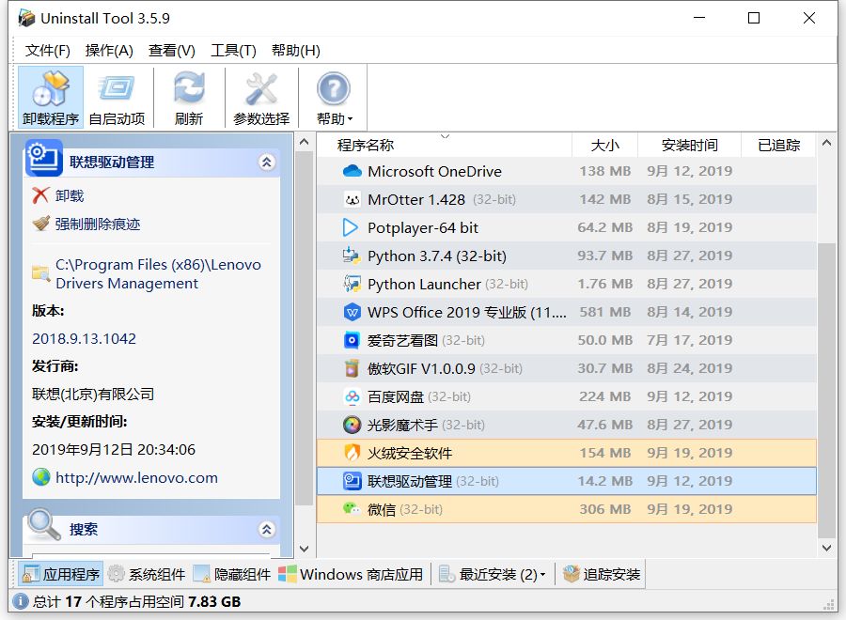
Task: Select the 火绒安全软件 icon
Action: point(352,453)
